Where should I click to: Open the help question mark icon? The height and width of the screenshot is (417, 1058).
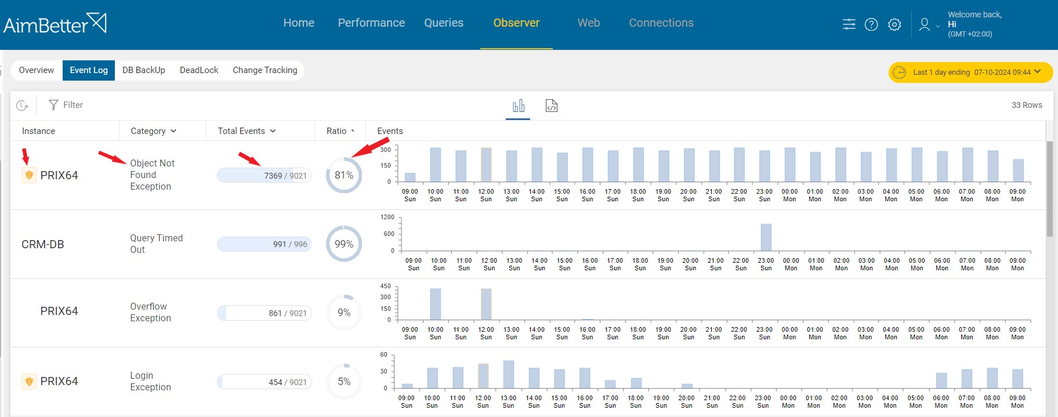(x=871, y=24)
